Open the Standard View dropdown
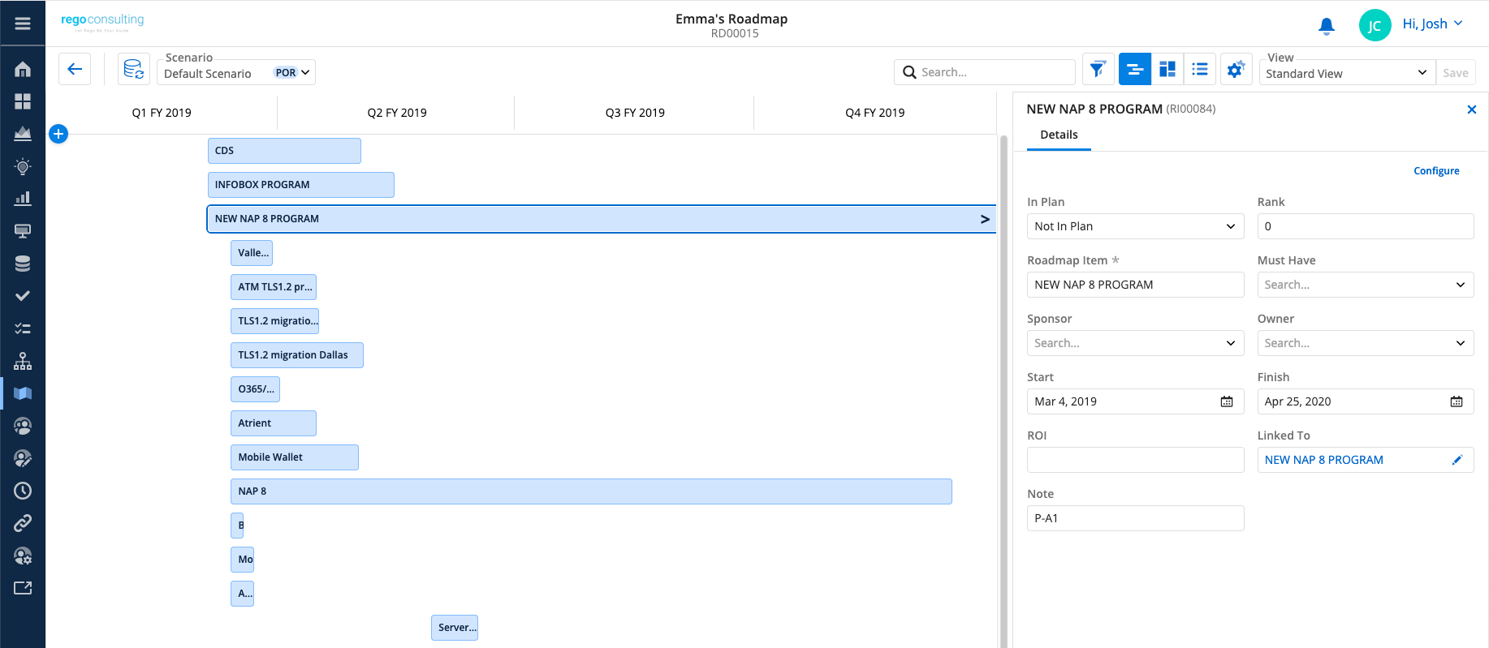1489x648 pixels. pos(1347,73)
